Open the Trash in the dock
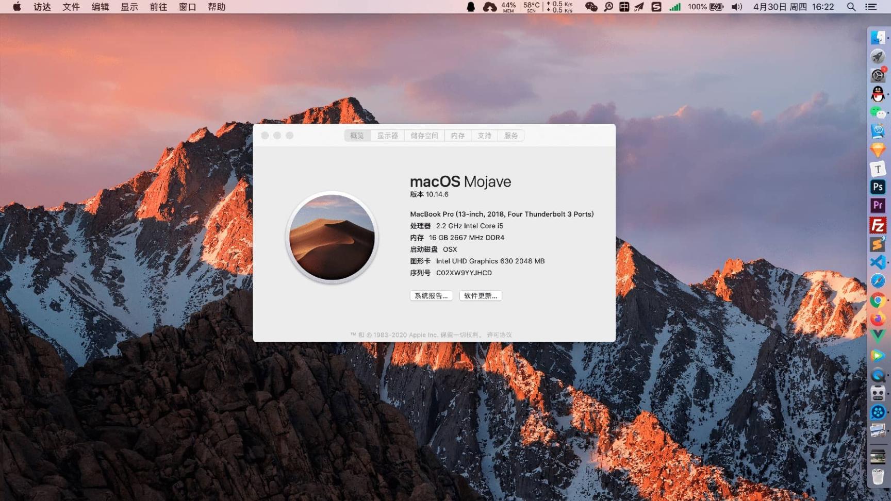The height and width of the screenshot is (501, 891). tap(878, 477)
